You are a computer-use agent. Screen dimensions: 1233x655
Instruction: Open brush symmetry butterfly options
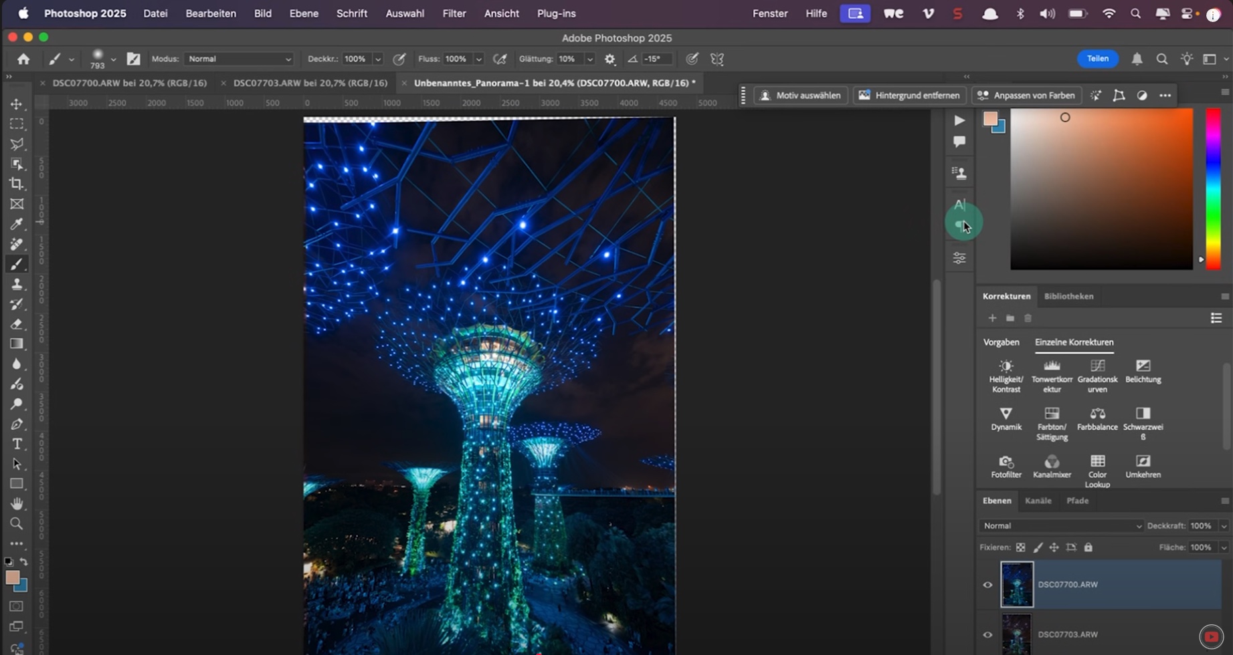[717, 59]
